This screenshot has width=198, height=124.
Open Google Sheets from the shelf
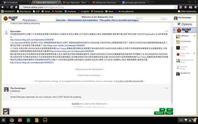click(28, 120)
